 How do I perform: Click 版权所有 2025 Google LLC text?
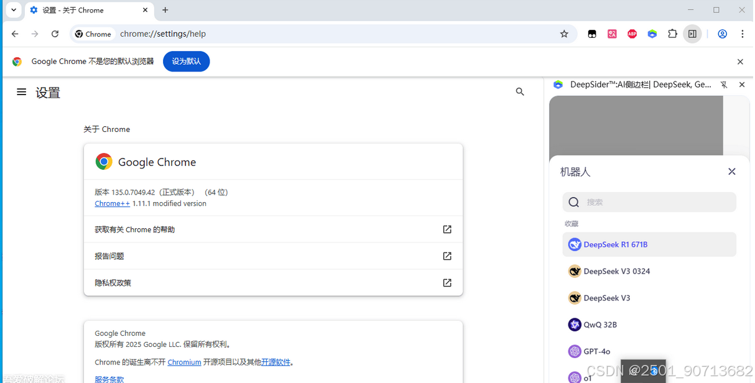coord(164,344)
